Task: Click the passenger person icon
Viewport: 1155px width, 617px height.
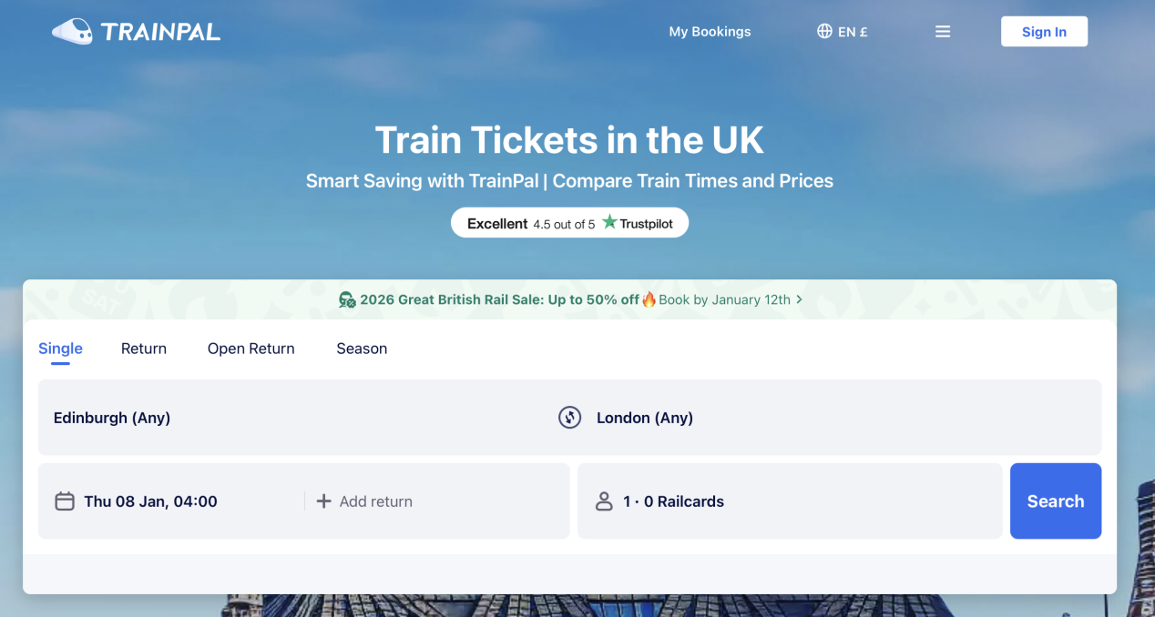Action: 604,501
